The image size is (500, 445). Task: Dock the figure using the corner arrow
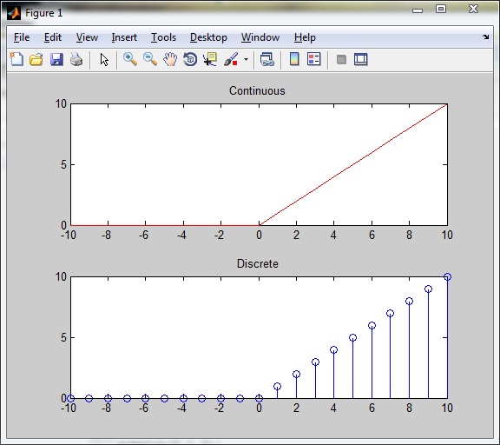coord(485,37)
